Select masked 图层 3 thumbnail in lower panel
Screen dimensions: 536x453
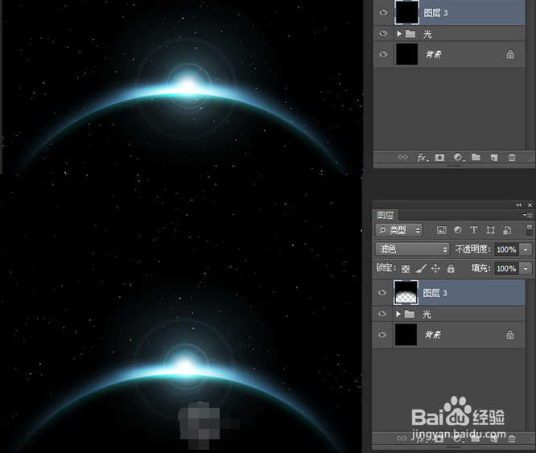[x=406, y=292]
